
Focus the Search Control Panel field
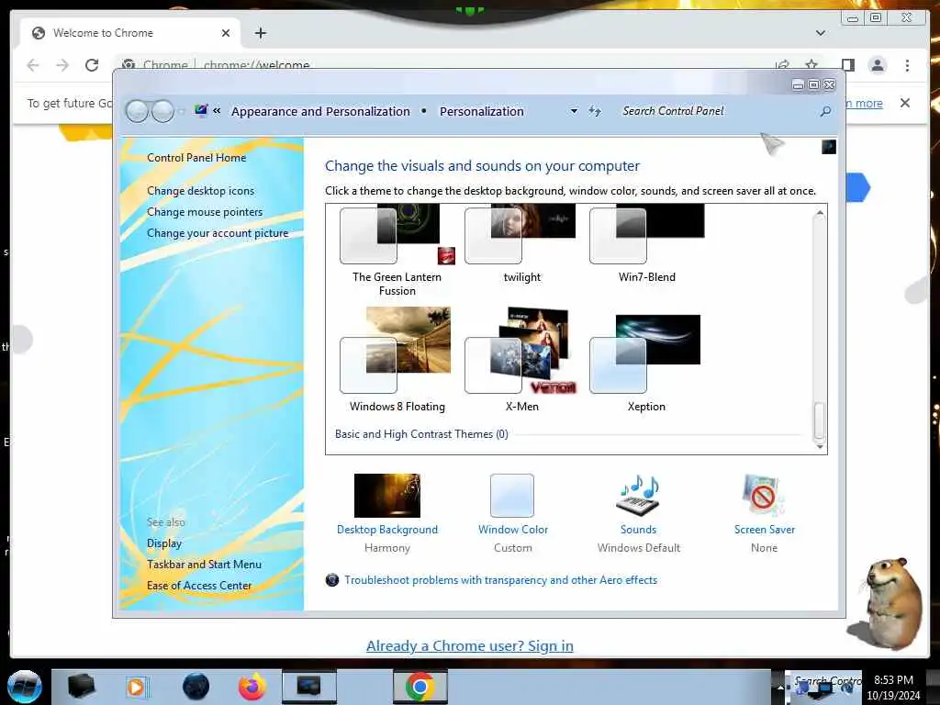718,111
